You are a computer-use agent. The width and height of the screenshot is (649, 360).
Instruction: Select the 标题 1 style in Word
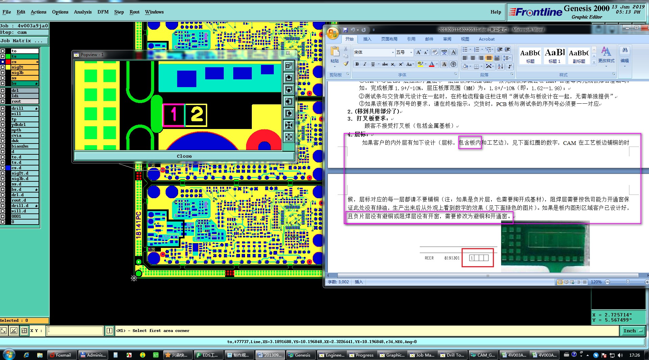(554, 56)
